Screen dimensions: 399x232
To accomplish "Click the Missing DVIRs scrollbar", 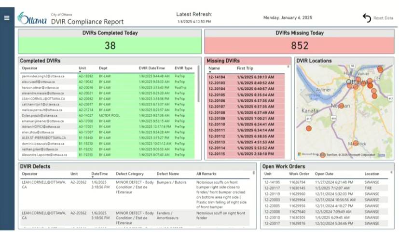I will point(288,67).
